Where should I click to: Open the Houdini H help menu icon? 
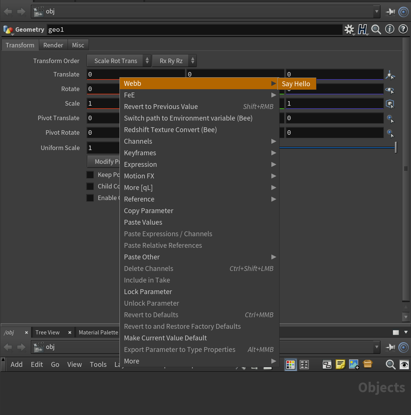[x=362, y=29]
